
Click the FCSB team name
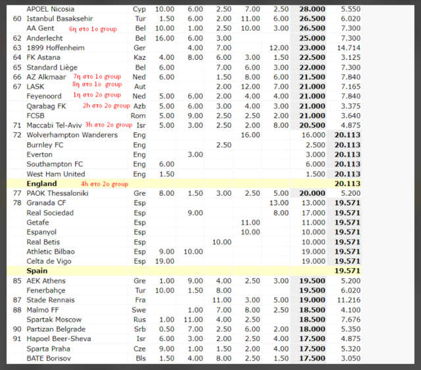36,116
